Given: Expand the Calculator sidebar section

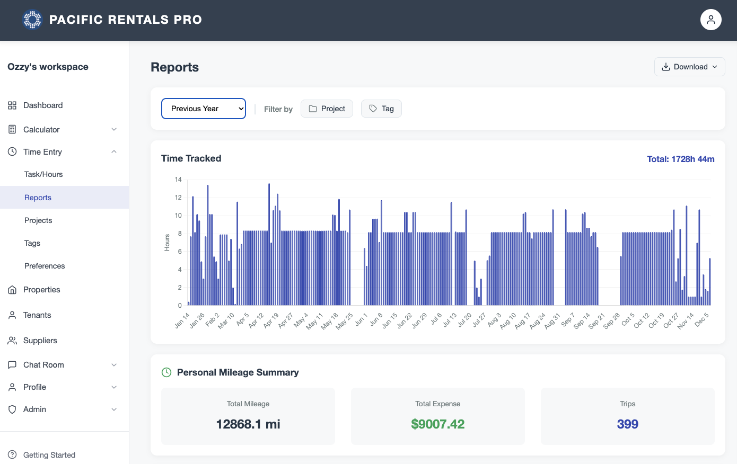Looking at the screenshot, I should tap(113, 130).
